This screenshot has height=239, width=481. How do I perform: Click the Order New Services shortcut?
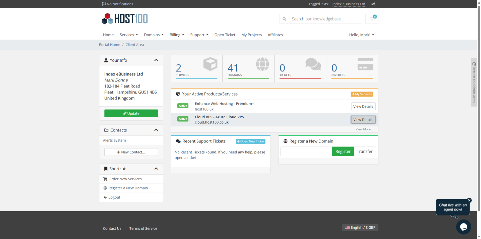[131, 179]
